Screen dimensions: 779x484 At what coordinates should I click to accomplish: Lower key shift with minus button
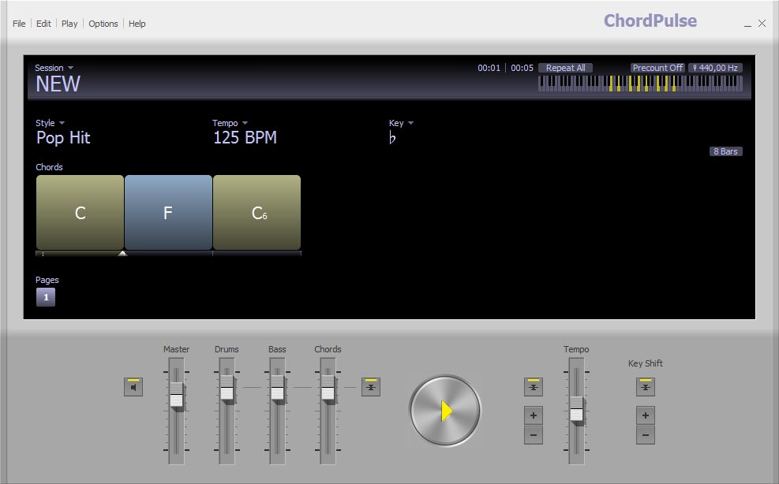[x=646, y=435]
